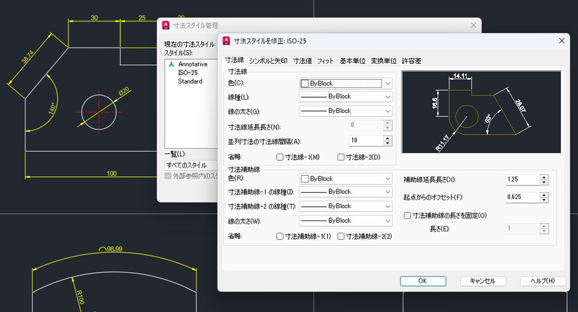The image size is (578, 312).
Task: Close the 寸法スタイルを修正 dialog
Action: click(x=562, y=41)
